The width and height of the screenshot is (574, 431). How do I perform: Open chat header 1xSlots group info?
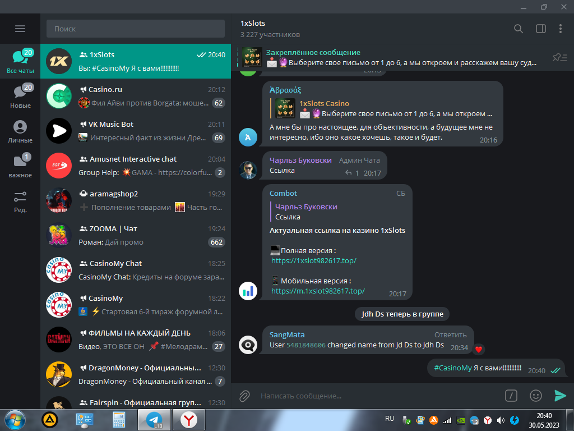(x=270, y=29)
